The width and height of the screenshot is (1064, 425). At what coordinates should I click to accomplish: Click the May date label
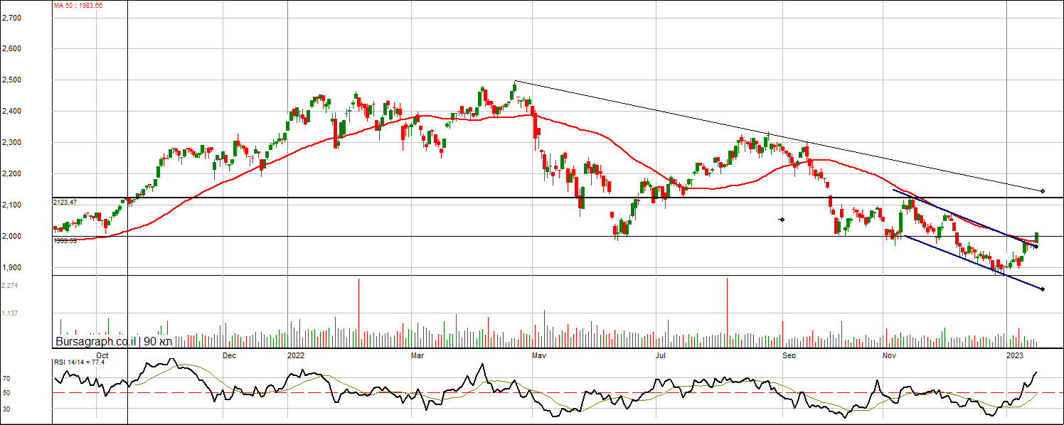pos(538,354)
